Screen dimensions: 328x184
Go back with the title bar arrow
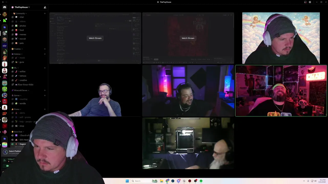(3, 2)
